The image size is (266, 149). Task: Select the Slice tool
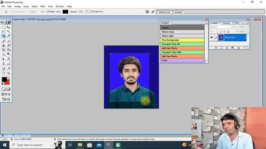tap(8, 36)
